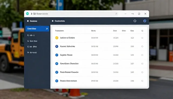Open the third sidebar entry below the highlighted item
This screenshot has width=173, height=99.
click(32, 47)
